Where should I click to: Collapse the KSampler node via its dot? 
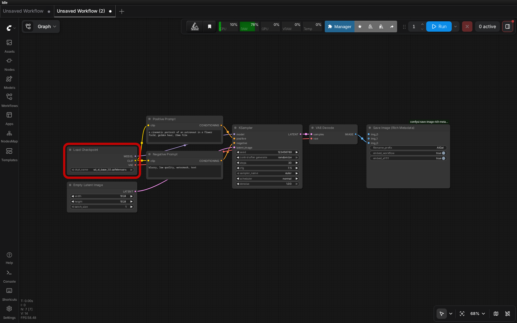tap(236, 128)
